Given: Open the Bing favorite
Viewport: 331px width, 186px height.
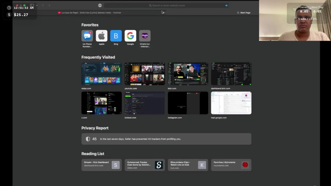Looking at the screenshot, I should click(116, 36).
